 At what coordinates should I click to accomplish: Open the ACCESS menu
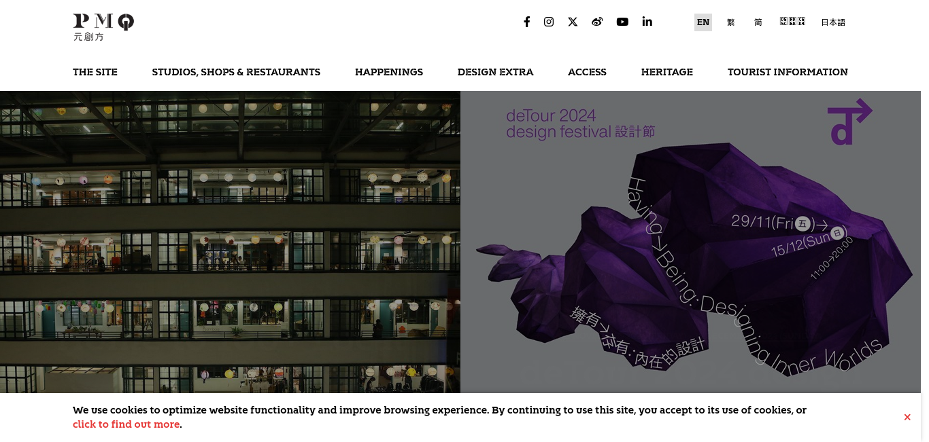click(588, 72)
